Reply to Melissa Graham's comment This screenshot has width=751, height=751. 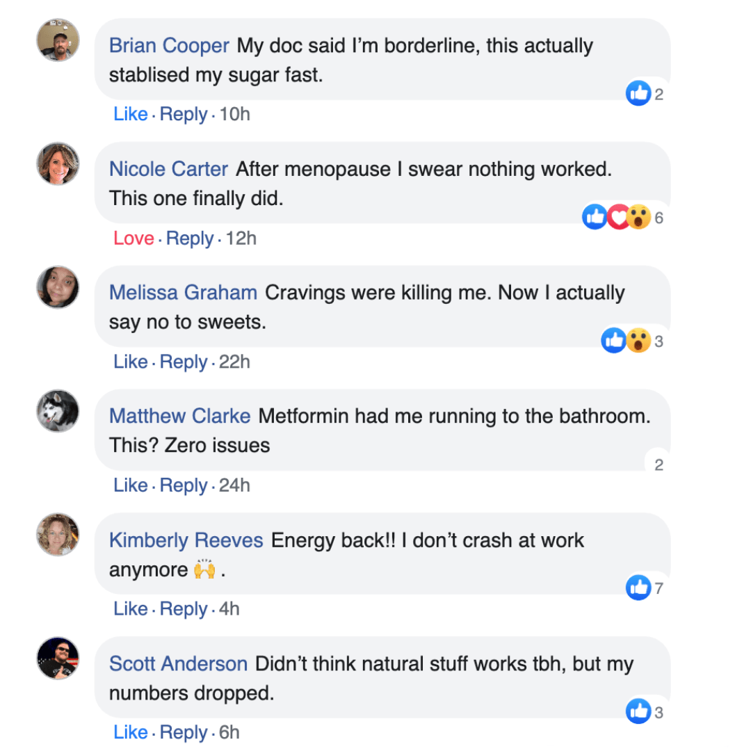[184, 362]
